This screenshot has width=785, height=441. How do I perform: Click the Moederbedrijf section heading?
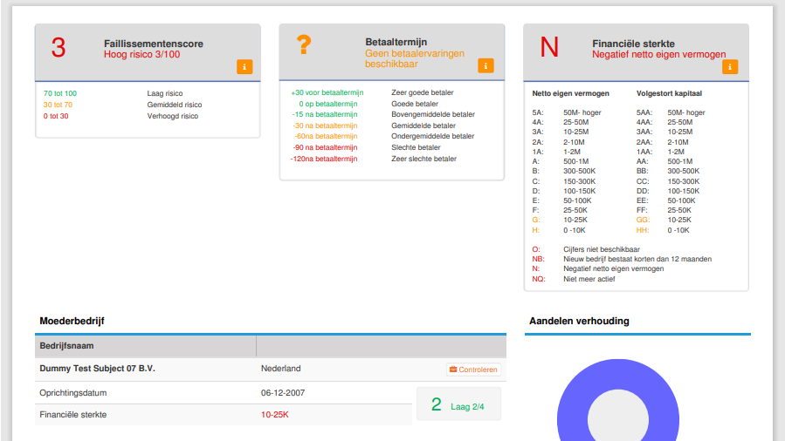(72, 321)
